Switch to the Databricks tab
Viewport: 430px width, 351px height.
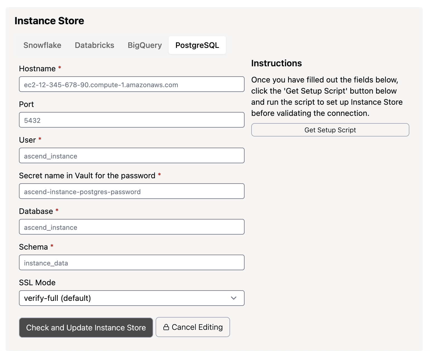pos(95,45)
